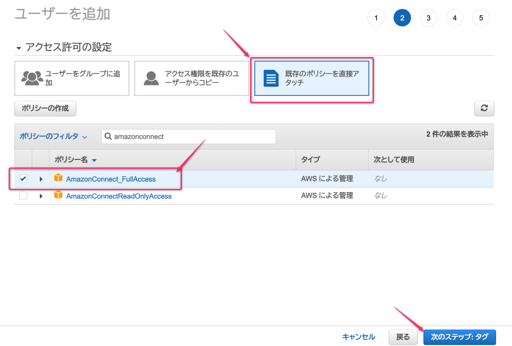Image resolution: width=512 pixels, height=346 pixels.
Task: Click the magnifier icon in the policy search box
Action: (x=108, y=137)
